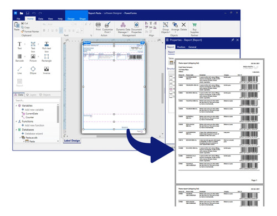The height and width of the screenshot is (216, 277).
Task: Click Arrange in the Objects group
Action: [175, 27]
